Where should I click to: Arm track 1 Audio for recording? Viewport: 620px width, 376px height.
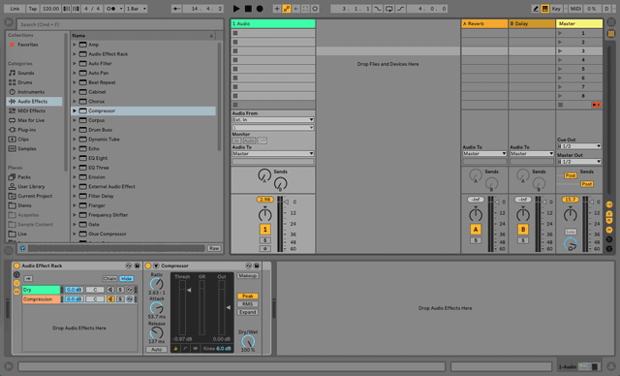pos(264,249)
